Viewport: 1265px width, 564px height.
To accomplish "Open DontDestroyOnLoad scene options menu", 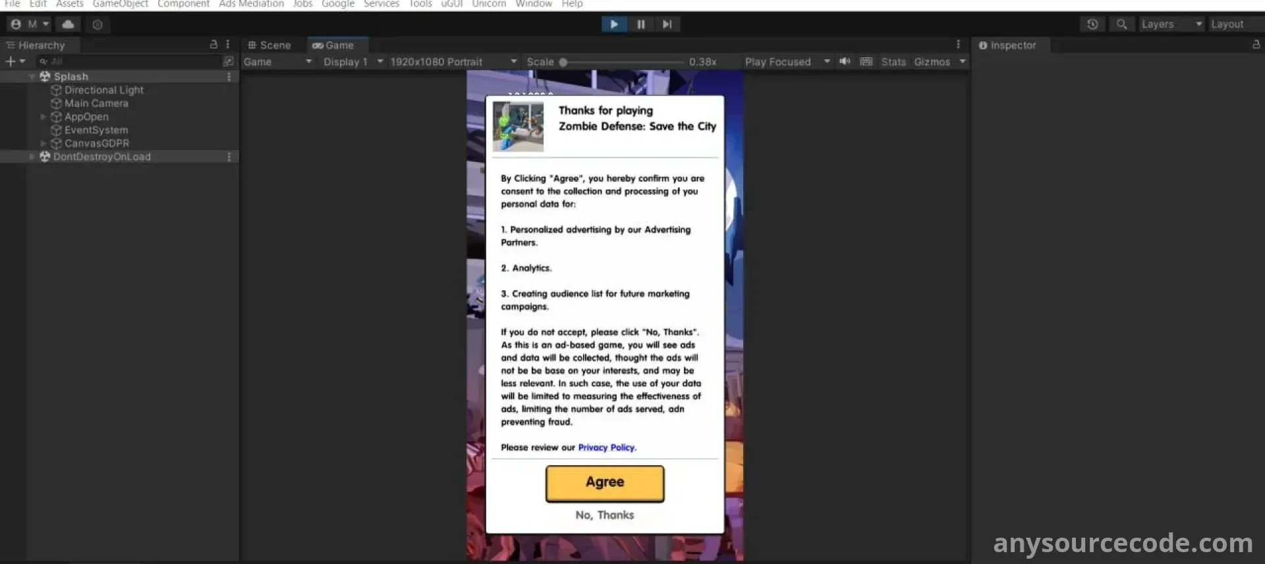I will (x=229, y=157).
